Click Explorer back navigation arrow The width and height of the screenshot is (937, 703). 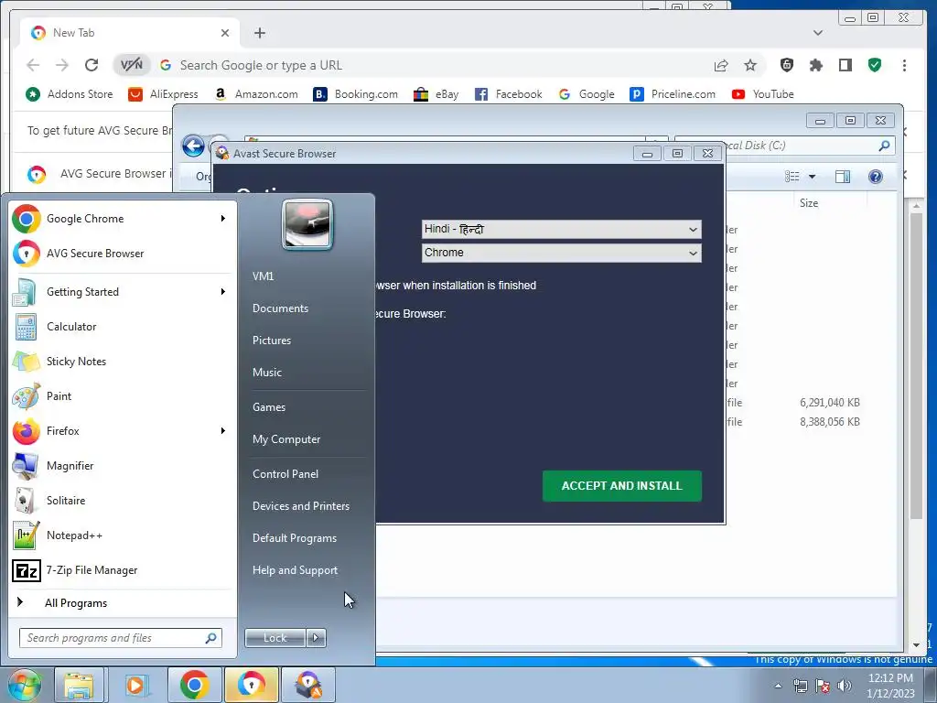point(193,146)
